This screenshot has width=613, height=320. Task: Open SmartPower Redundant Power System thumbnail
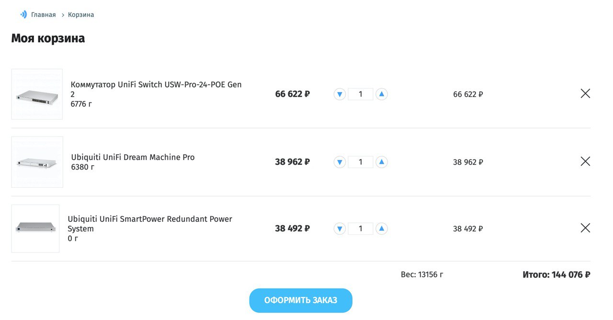click(35, 229)
